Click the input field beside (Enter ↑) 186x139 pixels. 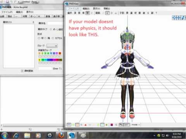(x=45, y=69)
